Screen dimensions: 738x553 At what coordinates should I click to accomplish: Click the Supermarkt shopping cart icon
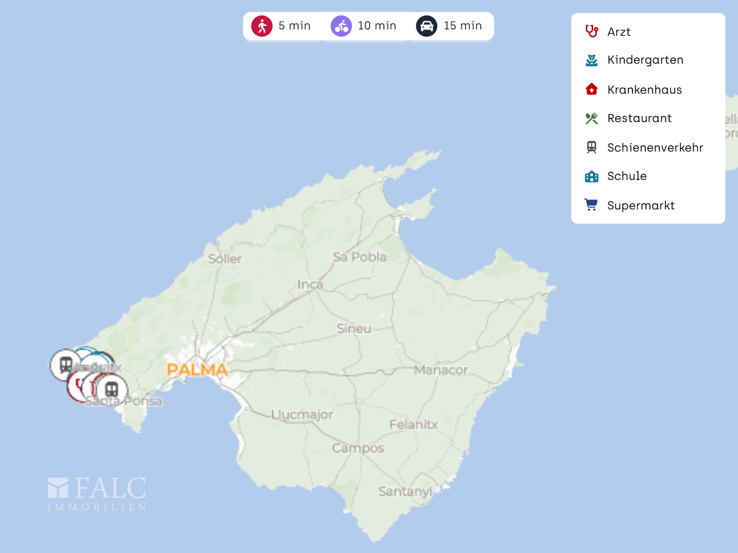pos(592,205)
